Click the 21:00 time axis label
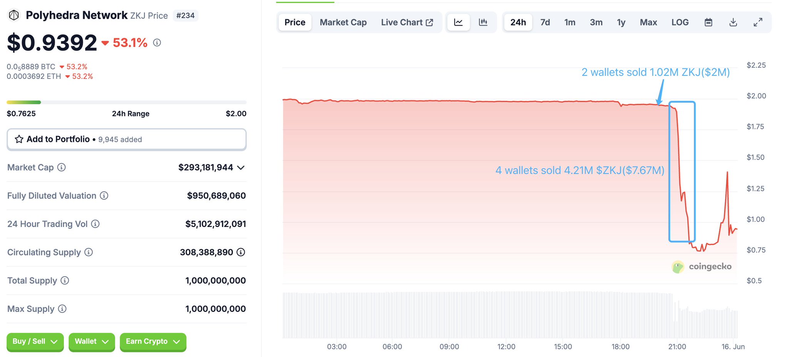Image resolution: width=788 pixels, height=357 pixels. (x=677, y=347)
